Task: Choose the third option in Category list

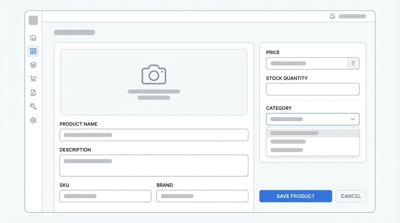Action: 313,150
